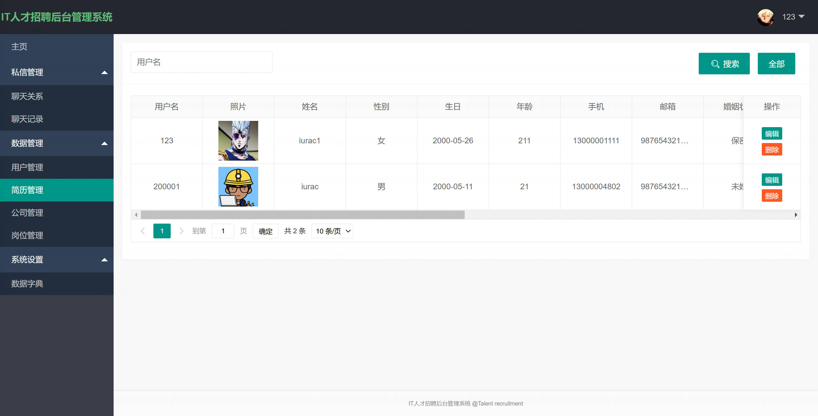
Task: Click the 全部 button
Action: 777,64
